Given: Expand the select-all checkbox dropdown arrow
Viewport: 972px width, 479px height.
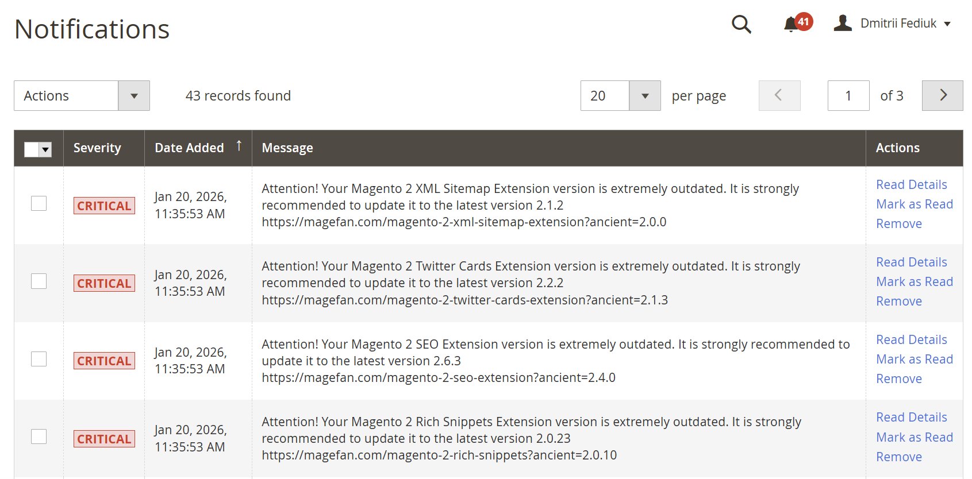Looking at the screenshot, I should coord(46,150).
